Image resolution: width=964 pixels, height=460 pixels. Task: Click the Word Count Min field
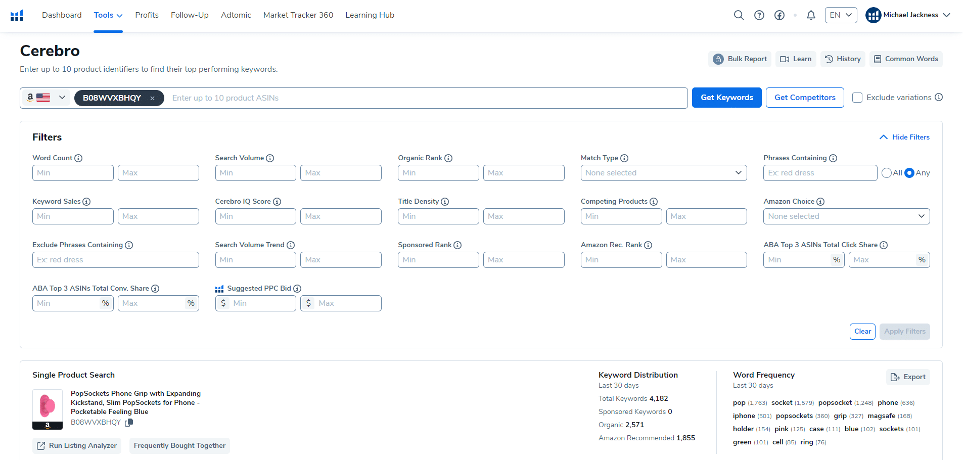coord(73,173)
